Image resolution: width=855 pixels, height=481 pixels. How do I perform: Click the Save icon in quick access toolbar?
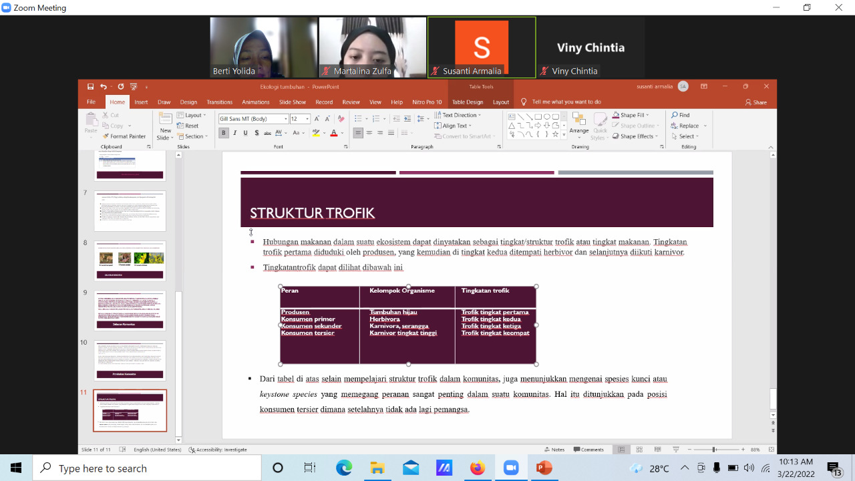pos(90,86)
